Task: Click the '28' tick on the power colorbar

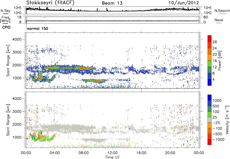Action: click(x=214, y=42)
